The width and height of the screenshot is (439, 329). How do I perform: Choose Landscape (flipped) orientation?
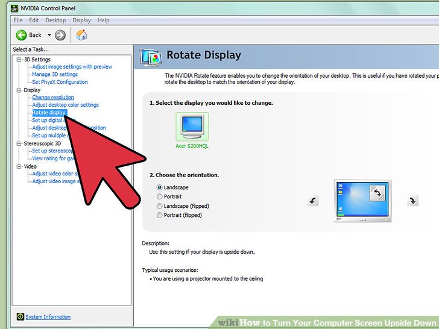183,206
